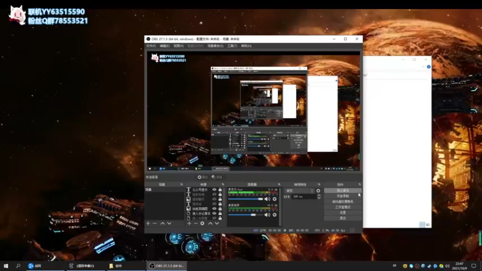
Task: Open the Windows taskbar search
Action: click(x=18, y=266)
